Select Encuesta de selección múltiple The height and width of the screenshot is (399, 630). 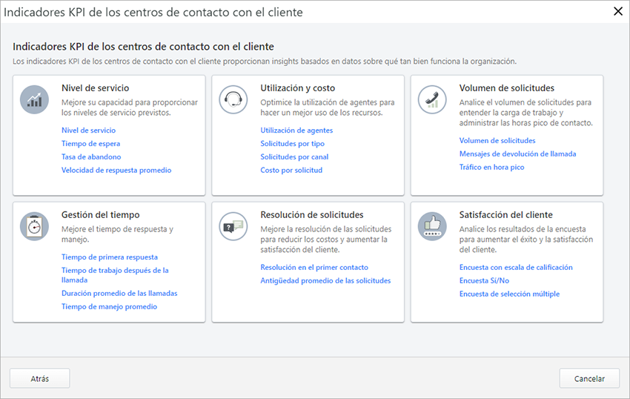509,294
